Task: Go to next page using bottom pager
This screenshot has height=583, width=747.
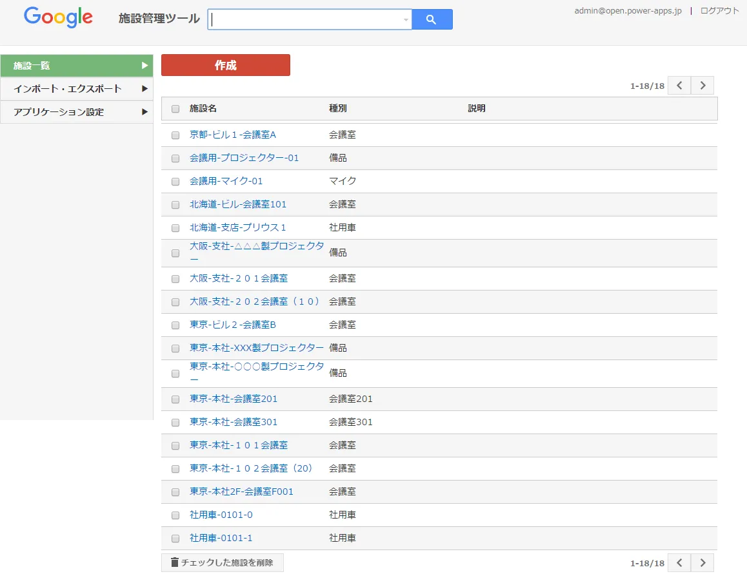Action: tap(702, 563)
